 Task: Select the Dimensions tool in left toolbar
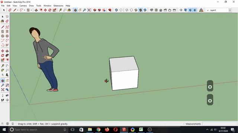(7, 66)
